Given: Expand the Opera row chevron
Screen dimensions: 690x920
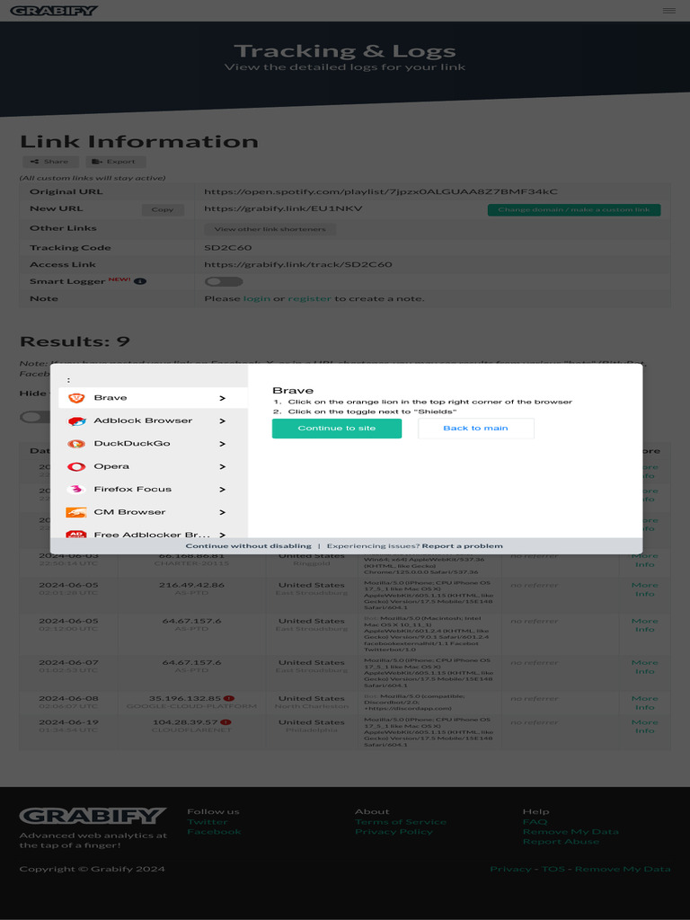Looking at the screenshot, I should 223,466.
